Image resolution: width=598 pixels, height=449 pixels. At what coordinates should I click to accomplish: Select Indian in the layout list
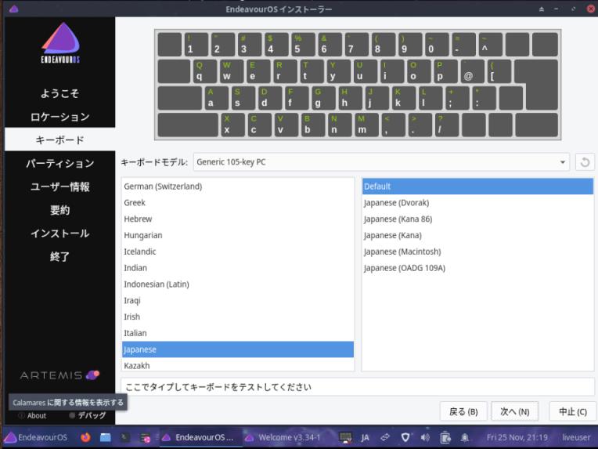coord(238,268)
